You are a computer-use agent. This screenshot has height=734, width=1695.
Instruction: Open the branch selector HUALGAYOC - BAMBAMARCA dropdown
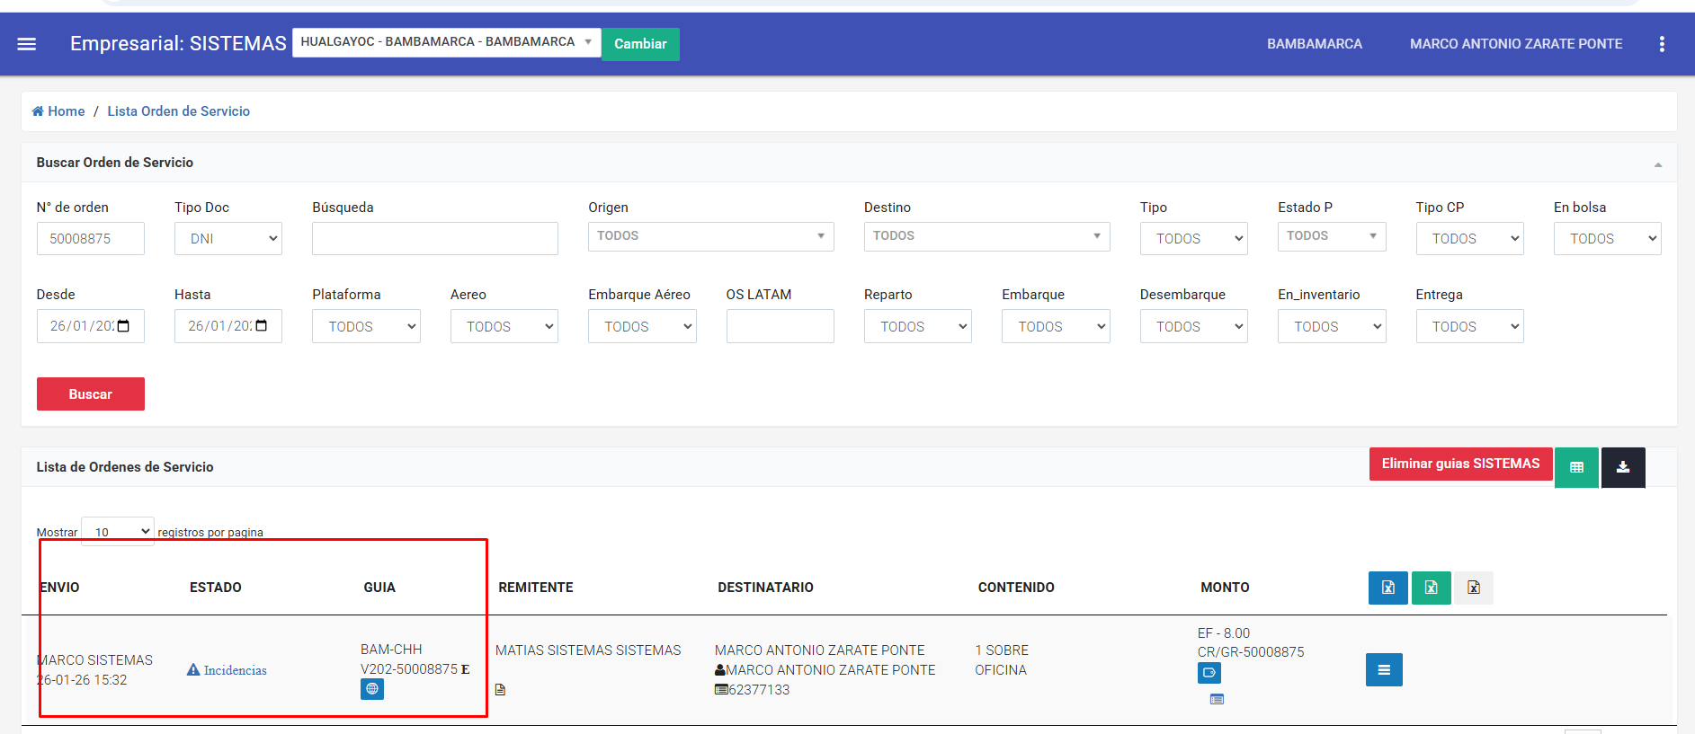pyautogui.click(x=446, y=42)
